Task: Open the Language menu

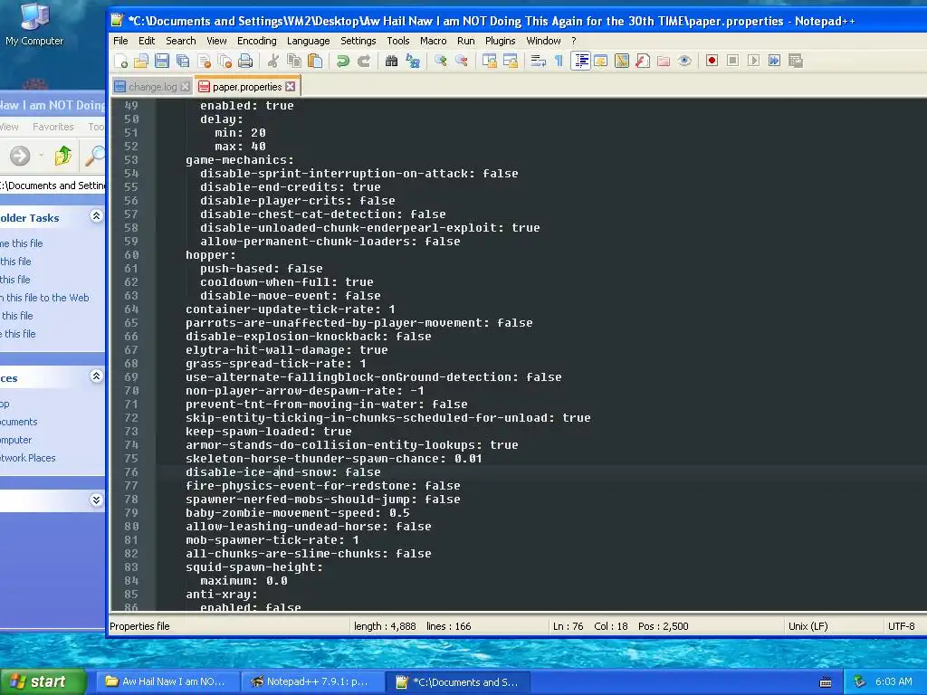Action: pyautogui.click(x=308, y=41)
